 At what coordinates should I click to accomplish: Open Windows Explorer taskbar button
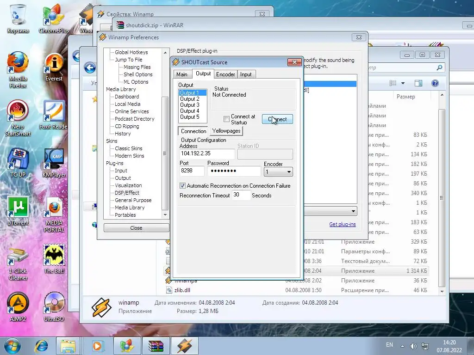pos(68,346)
